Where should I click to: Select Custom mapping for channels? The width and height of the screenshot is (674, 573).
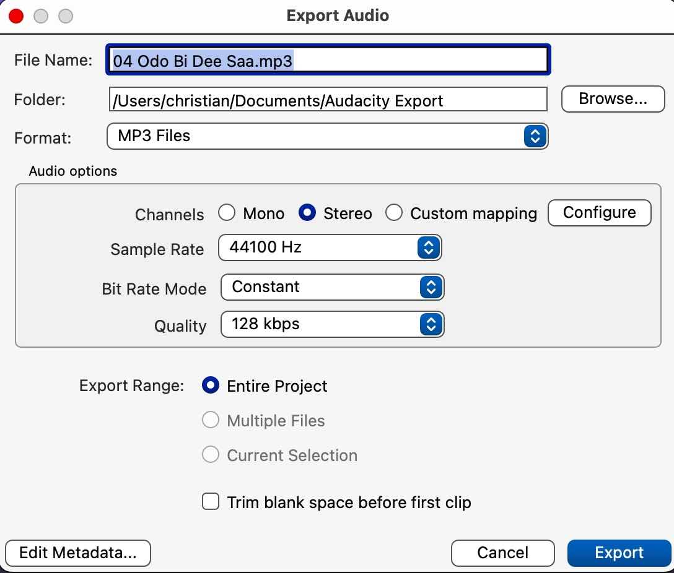(395, 212)
